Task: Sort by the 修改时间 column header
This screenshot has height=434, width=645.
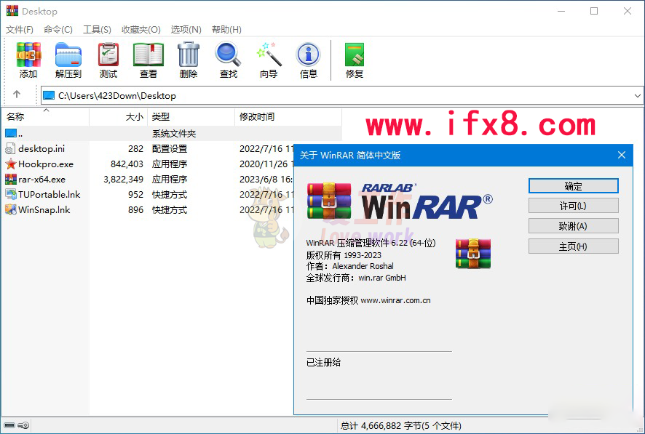Action: tap(288, 117)
